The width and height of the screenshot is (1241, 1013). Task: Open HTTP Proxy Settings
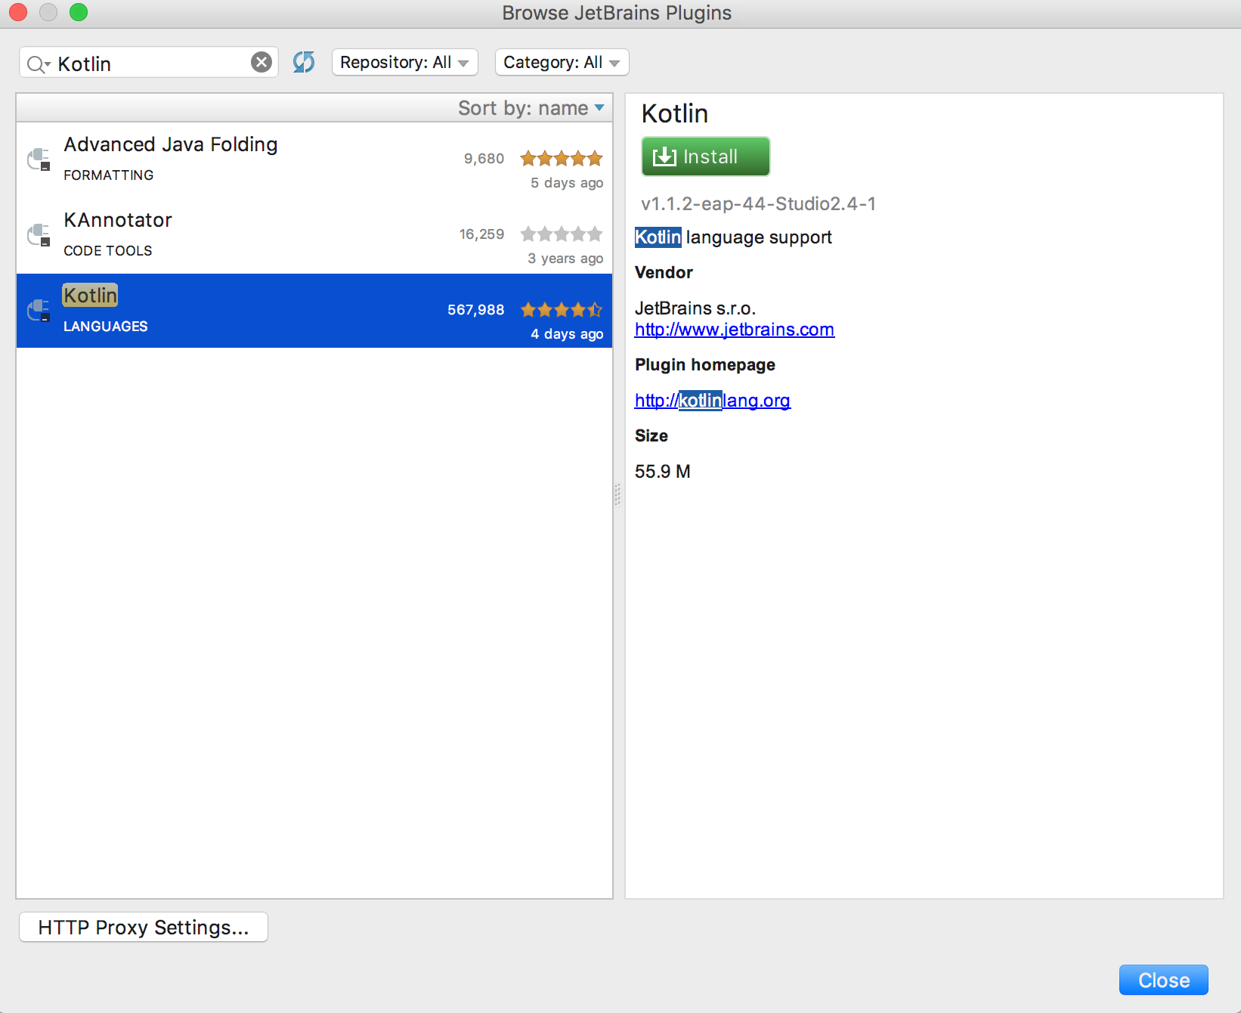[x=144, y=927]
